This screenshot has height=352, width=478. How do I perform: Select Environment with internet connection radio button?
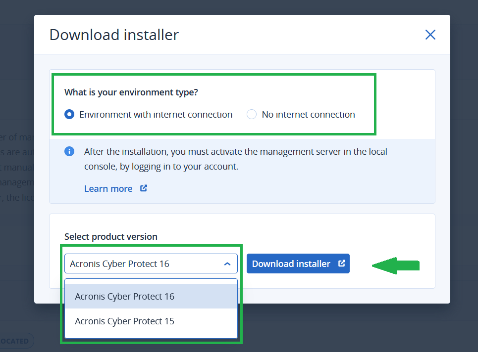[x=69, y=114]
